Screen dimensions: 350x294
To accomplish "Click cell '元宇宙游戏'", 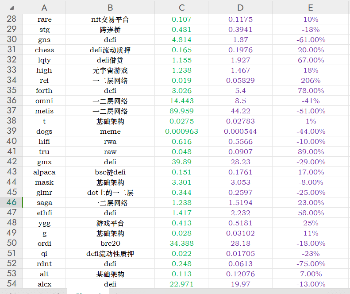I will point(110,70).
